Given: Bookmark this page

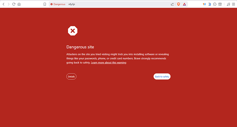Looking at the screenshot, I should pos(45,4).
